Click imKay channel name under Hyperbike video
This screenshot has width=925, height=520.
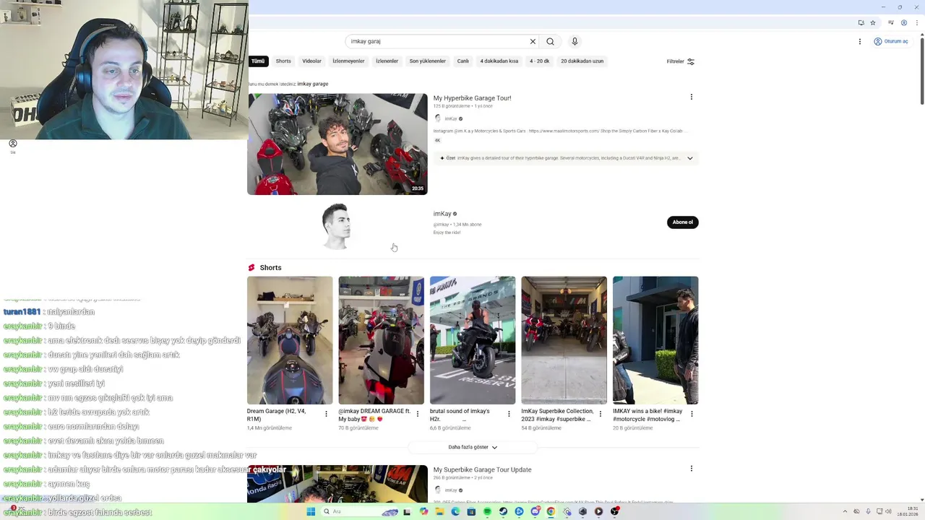tap(451, 118)
